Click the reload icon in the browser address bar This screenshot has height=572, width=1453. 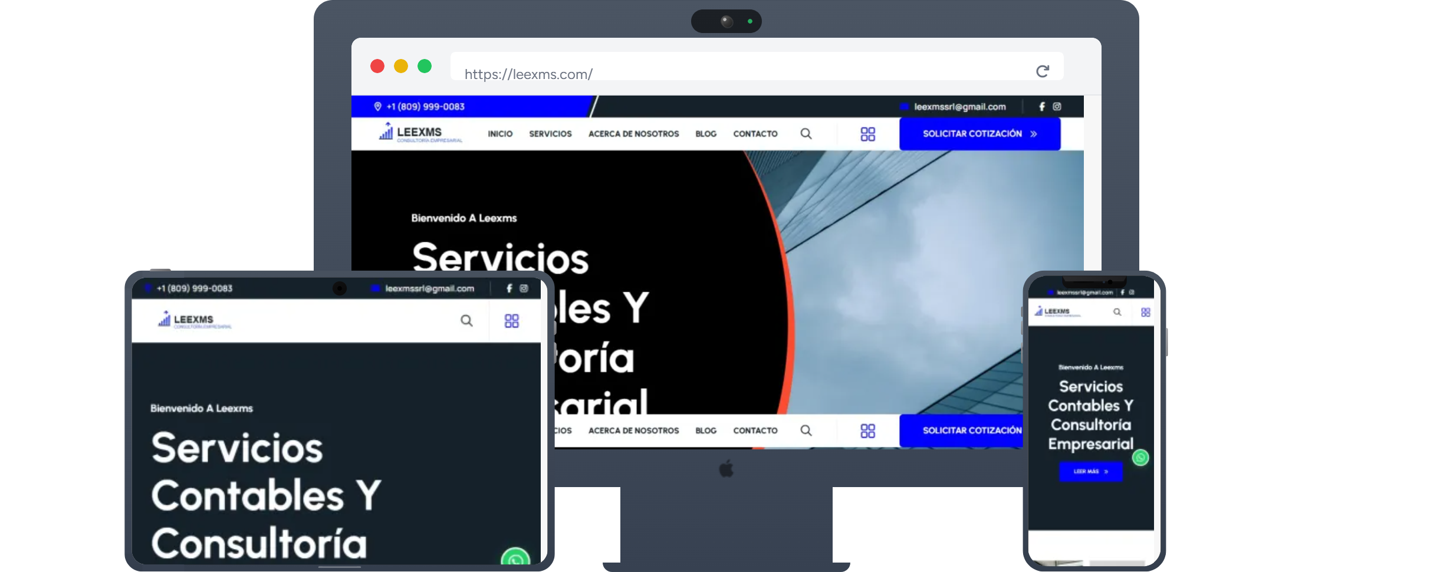[1043, 71]
